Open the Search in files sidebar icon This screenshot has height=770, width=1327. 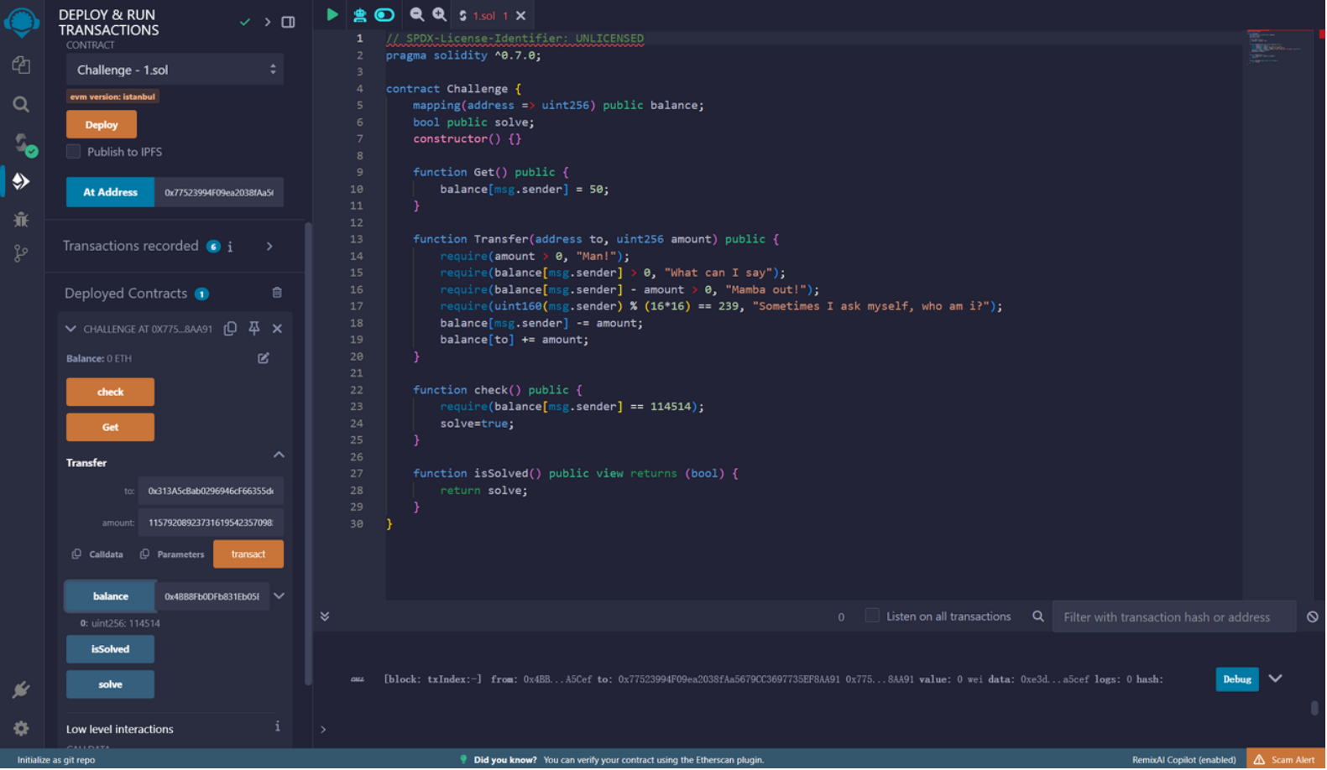(x=21, y=104)
